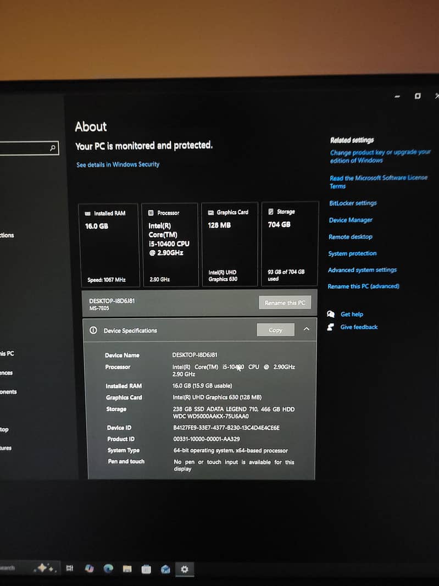Collapse the Device Specifications section
This screenshot has height=586, width=439.
(x=307, y=329)
